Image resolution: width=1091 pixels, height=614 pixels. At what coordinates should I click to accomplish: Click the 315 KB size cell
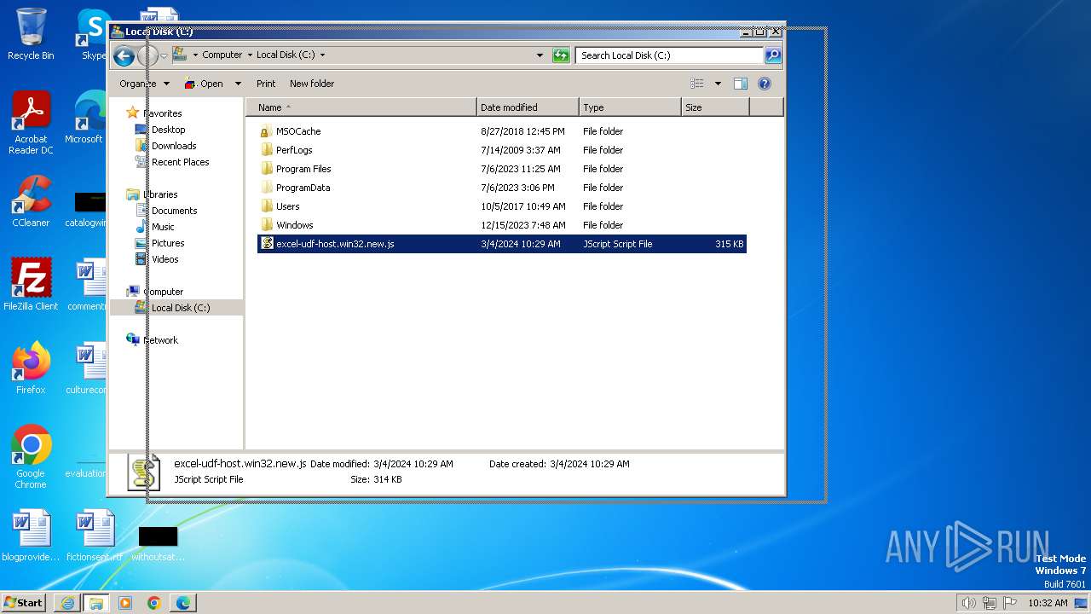(730, 244)
